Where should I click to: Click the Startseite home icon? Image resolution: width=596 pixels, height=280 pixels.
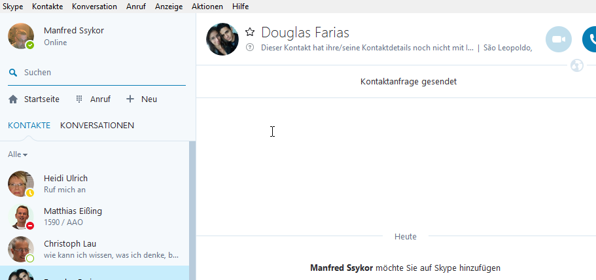(13, 99)
